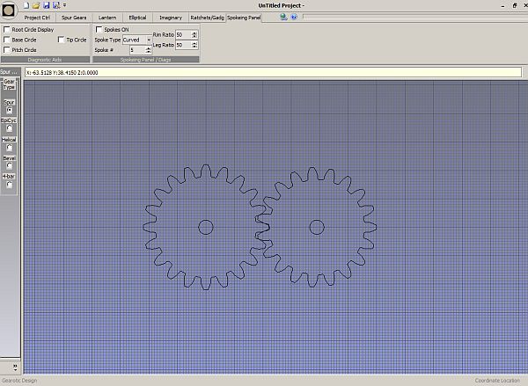
Task: Click the Spoke # input field
Action: tap(135, 50)
